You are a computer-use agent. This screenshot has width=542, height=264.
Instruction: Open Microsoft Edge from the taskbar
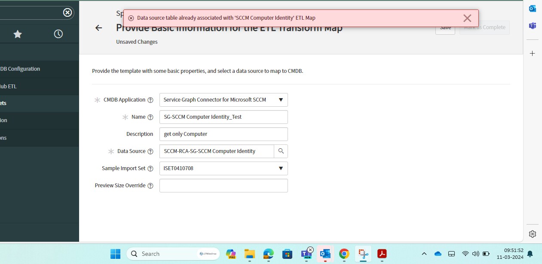pyautogui.click(x=269, y=254)
